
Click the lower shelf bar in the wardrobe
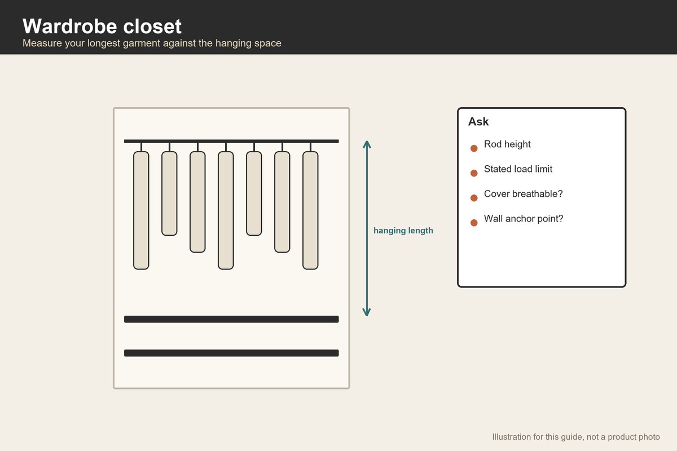tap(231, 353)
